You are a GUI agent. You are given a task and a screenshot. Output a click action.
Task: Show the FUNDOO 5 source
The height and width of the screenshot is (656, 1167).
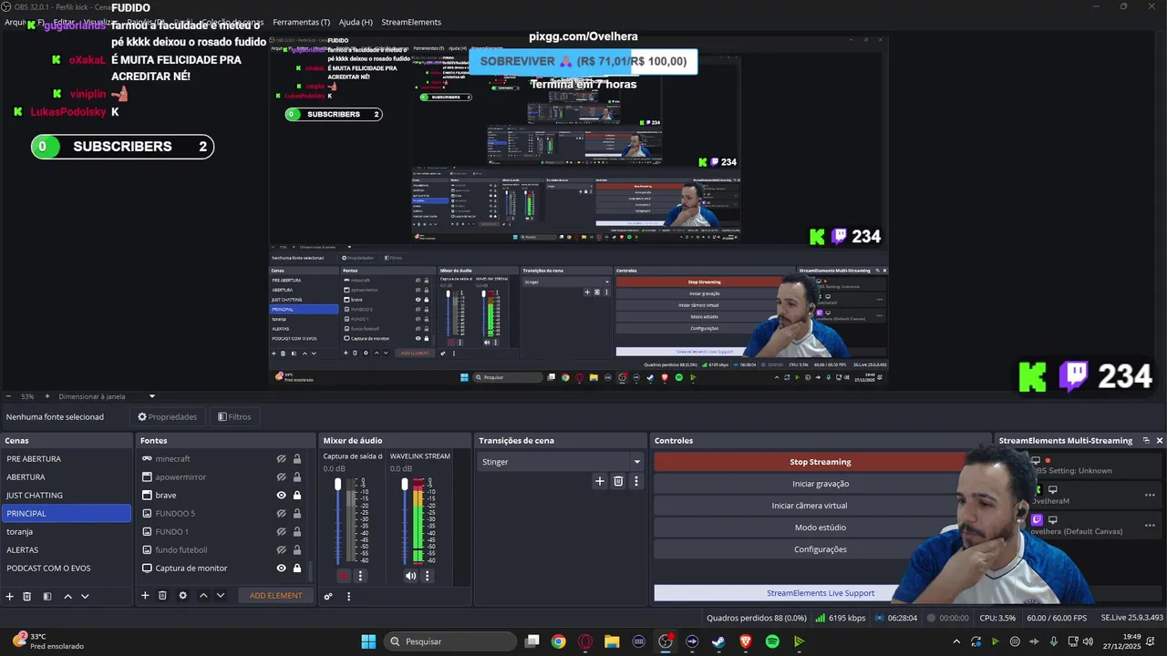[282, 513]
